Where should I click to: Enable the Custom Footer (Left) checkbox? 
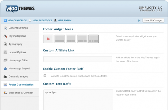coord(45,76)
